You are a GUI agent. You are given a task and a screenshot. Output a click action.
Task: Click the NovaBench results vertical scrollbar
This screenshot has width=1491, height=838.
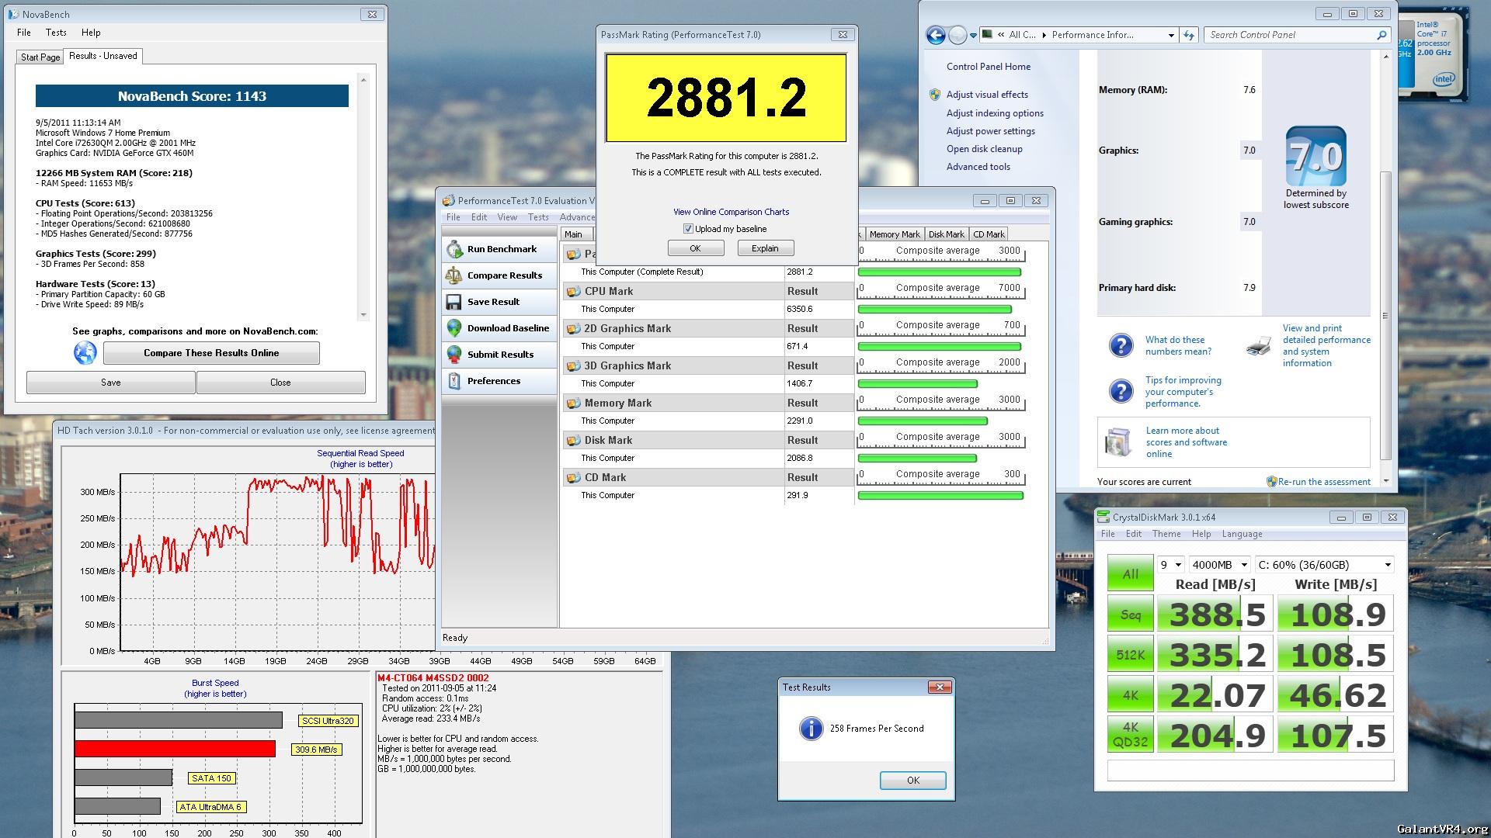click(363, 198)
